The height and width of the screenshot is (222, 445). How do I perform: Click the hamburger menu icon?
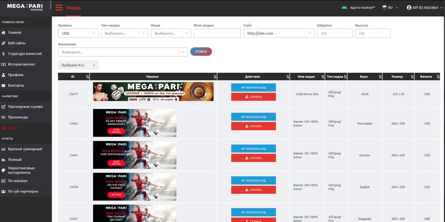click(x=59, y=8)
